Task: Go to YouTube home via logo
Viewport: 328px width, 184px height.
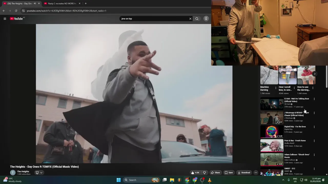Action: click(x=17, y=19)
